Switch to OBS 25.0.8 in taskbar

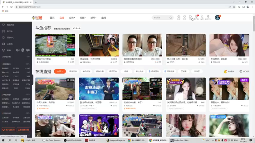73,140
